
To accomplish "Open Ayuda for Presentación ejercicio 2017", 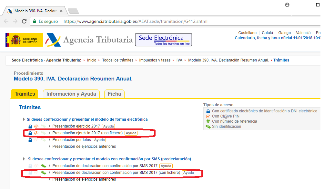I will (108, 126).
